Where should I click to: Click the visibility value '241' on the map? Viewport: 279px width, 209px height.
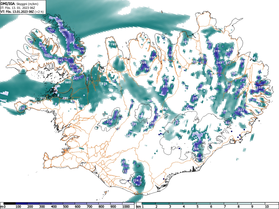coord(76,78)
